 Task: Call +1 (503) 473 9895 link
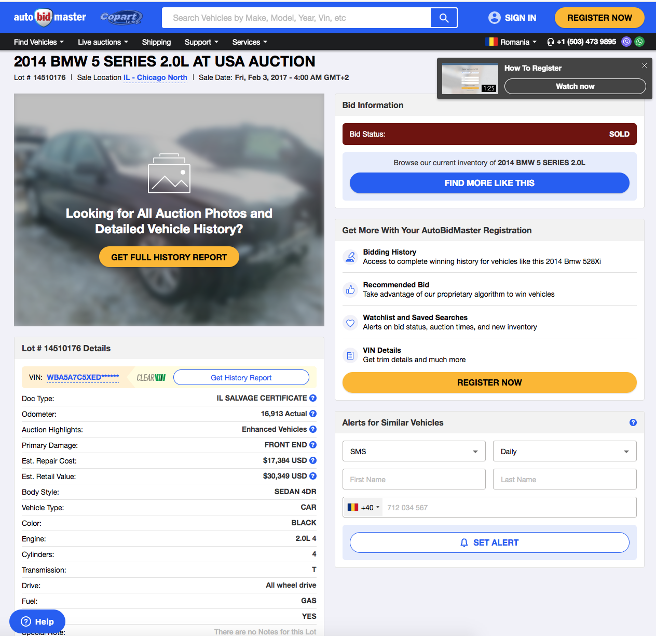click(x=586, y=42)
